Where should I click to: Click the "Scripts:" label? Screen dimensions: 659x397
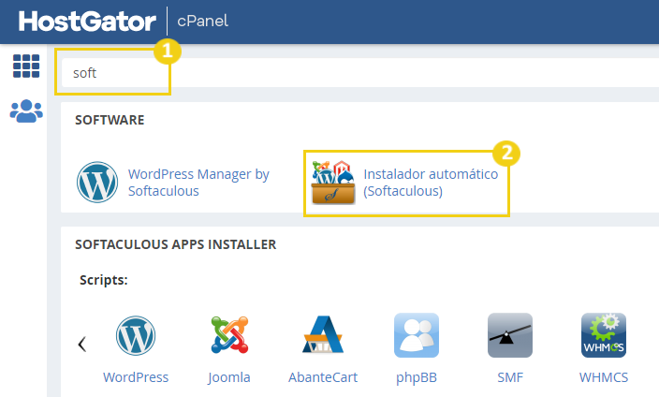tap(104, 280)
